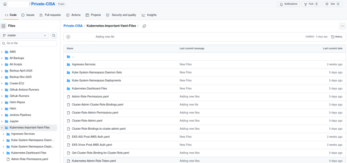Open Ingresses-Services folder in file list

[x=84, y=64]
